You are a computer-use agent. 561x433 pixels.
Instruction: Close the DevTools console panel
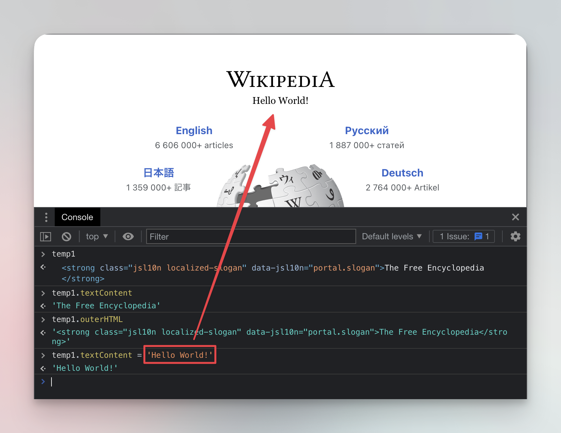click(x=515, y=217)
